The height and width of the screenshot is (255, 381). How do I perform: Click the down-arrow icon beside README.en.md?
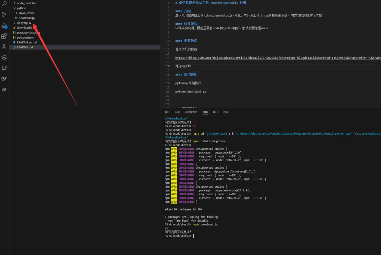point(14,42)
